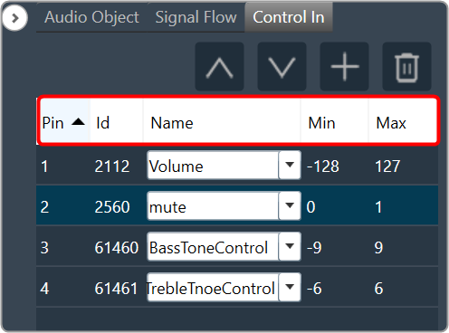This screenshot has width=449, height=333.
Task: Open the Volume name dropdown arrow
Action: 290,165
